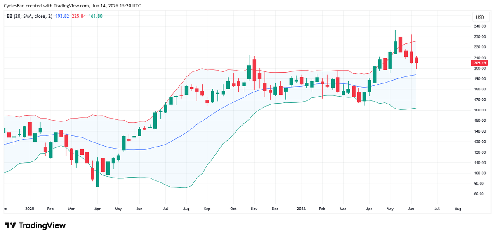
Task: Click the 140.00 price axis label
Action: [480, 131]
